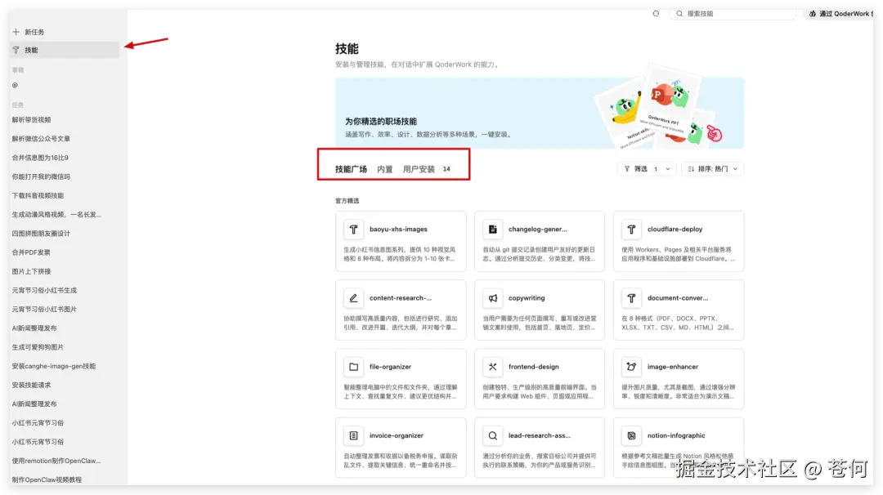This screenshot has height=495, width=883.
Task: Click the lead-research-assistant magnifier icon
Action: 492,435
